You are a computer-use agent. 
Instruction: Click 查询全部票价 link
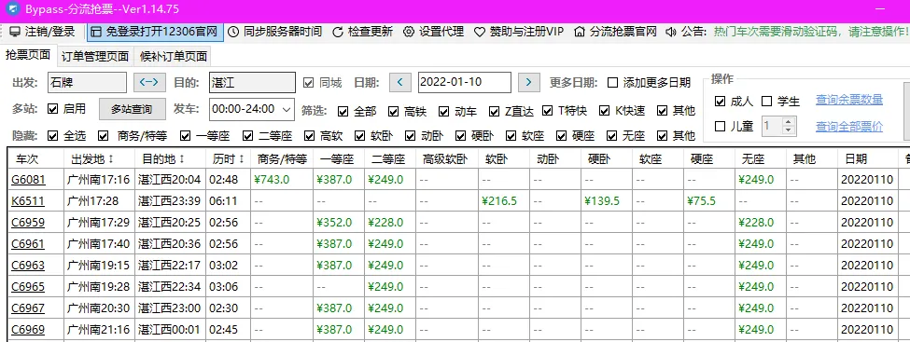pos(849,126)
